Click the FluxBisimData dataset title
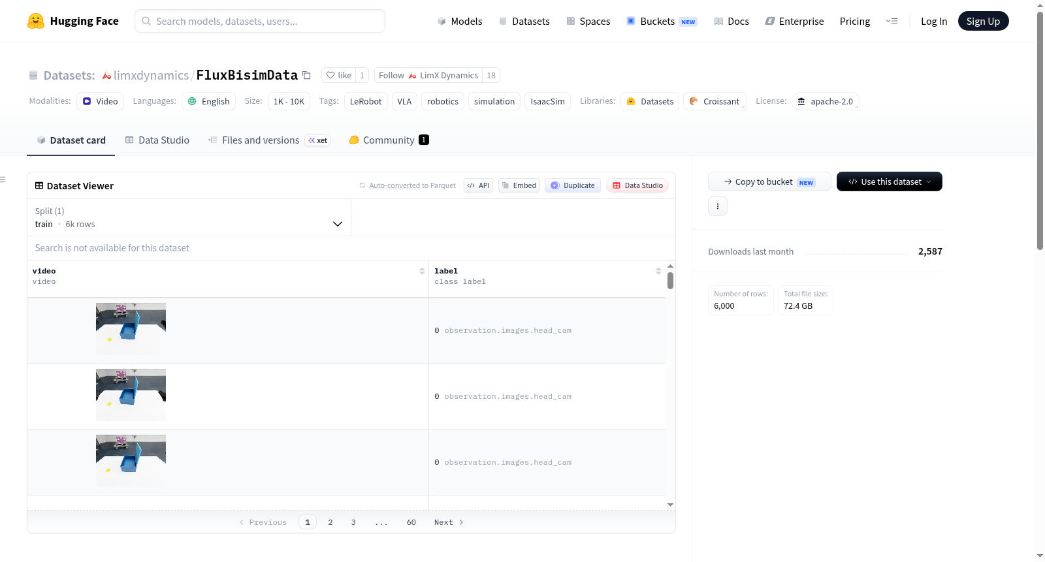 point(247,75)
